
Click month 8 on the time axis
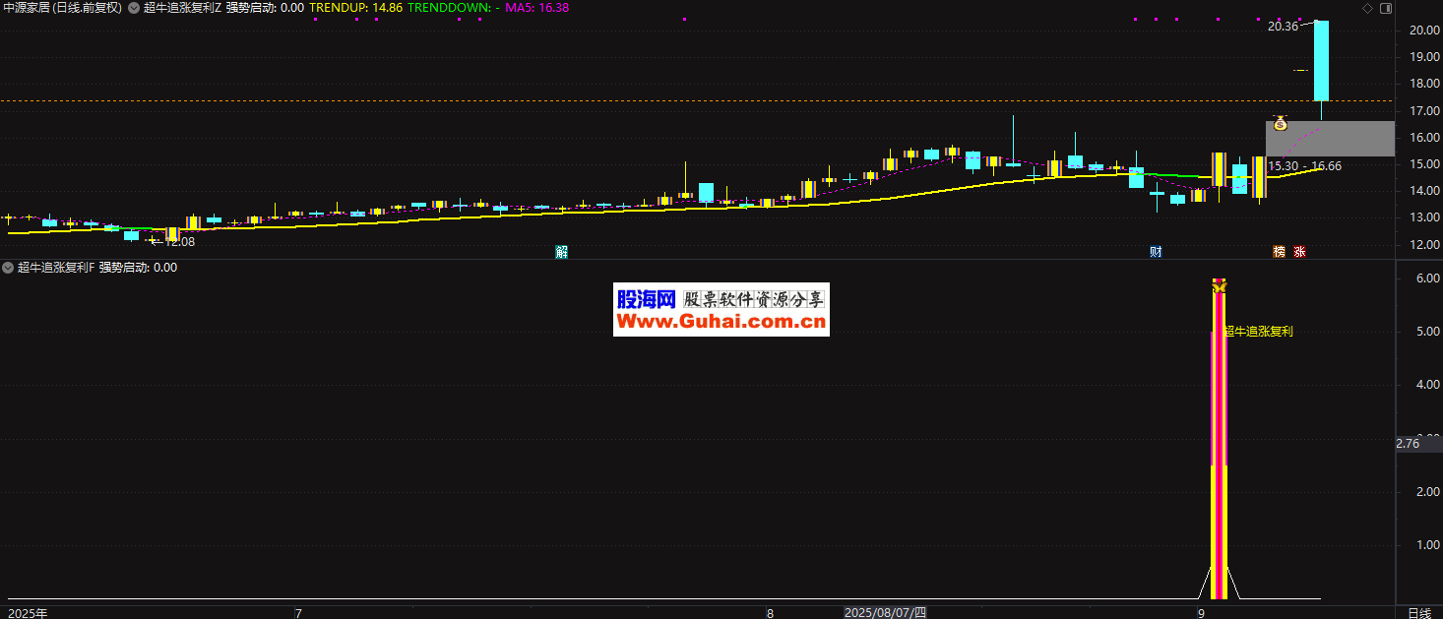[771, 612]
